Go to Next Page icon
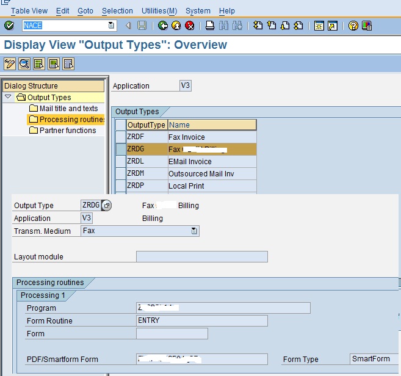The image size is (401, 376). (285, 26)
